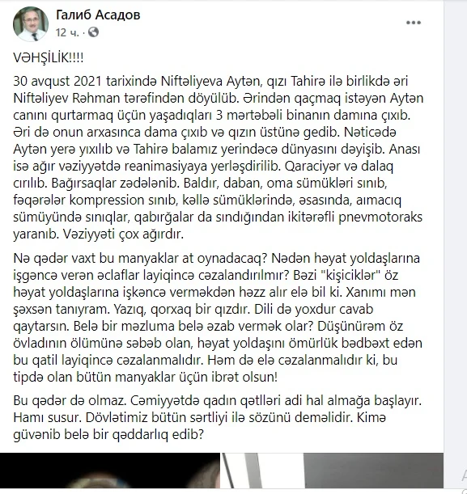
Task: Click the gray margin strip right of the post
Action: coord(456,221)
